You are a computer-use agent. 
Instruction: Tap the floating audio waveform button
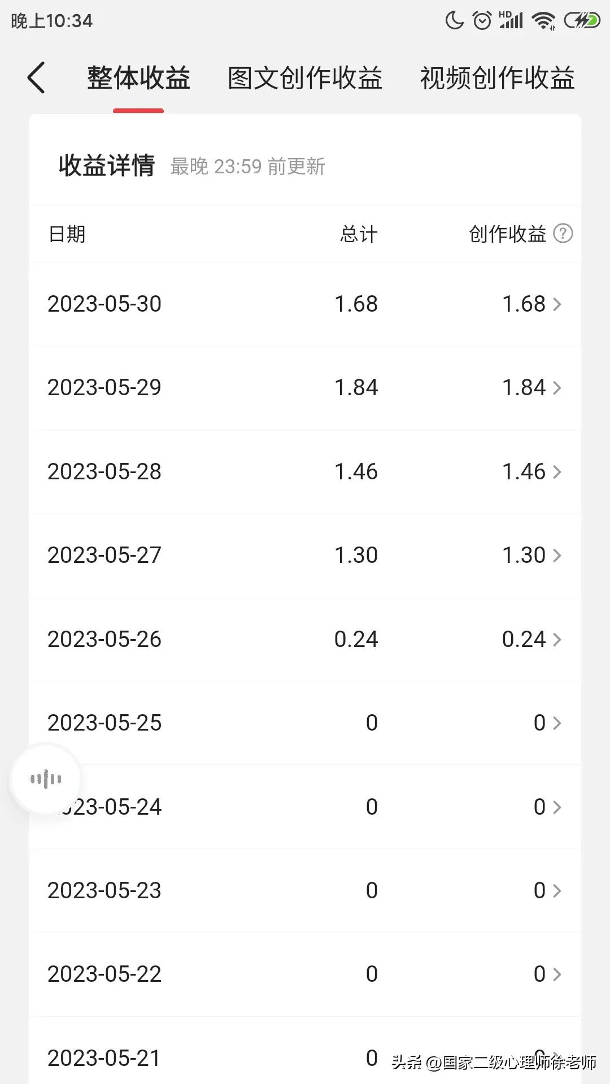point(46,780)
